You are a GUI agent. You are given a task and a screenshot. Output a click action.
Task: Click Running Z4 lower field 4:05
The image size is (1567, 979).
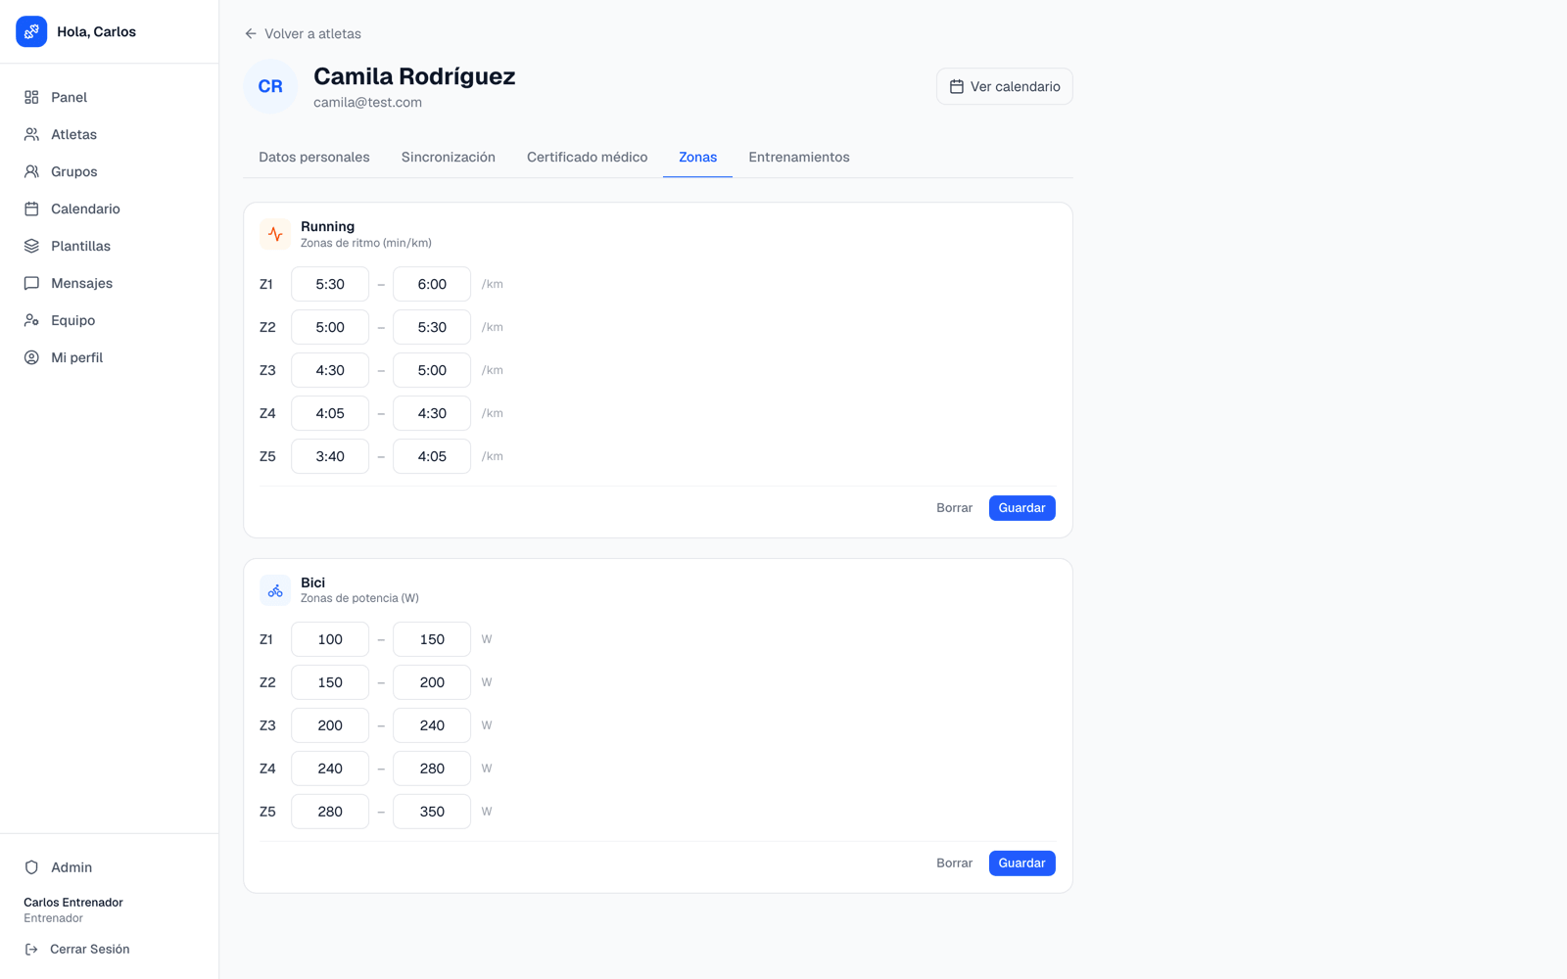pyautogui.click(x=330, y=413)
